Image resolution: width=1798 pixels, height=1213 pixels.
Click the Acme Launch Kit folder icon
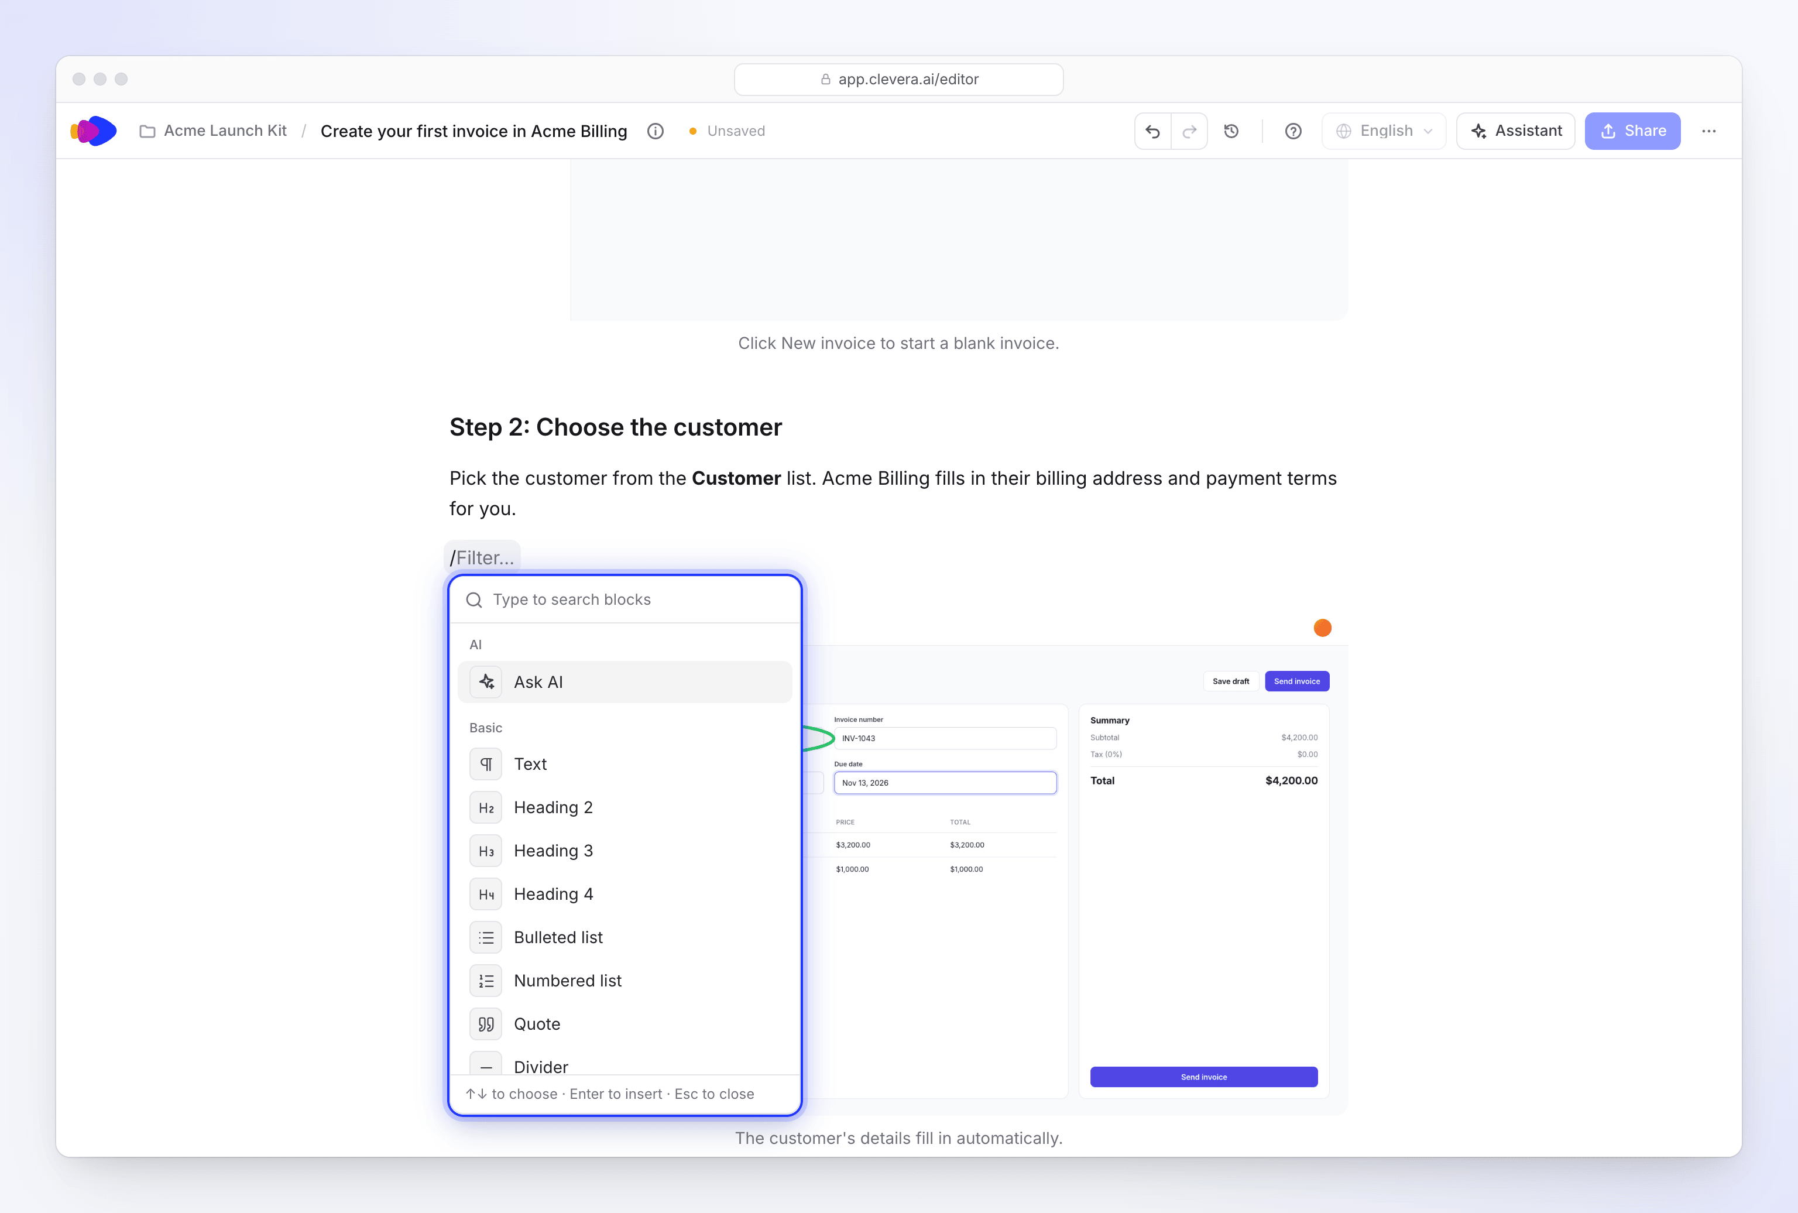tap(147, 132)
